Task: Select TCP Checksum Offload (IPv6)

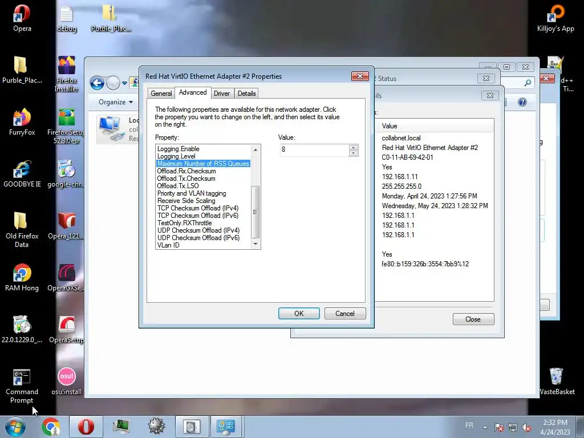Action: (204, 216)
